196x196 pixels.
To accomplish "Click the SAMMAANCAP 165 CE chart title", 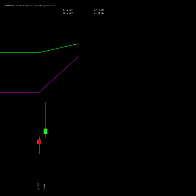I will pyautogui.click(x=30, y=6).
